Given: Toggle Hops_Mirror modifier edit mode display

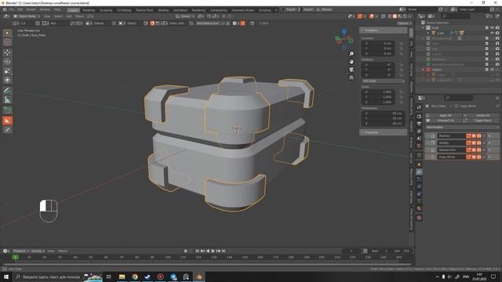Looking at the screenshot, I should tap(469, 157).
